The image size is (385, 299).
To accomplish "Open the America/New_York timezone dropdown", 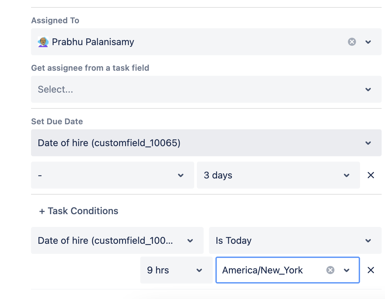I will tap(346, 270).
